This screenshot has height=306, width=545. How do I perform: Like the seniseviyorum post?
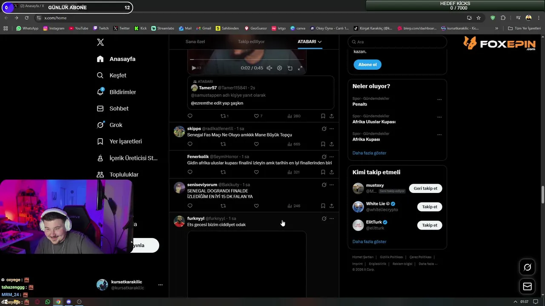pyautogui.click(x=256, y=206)
